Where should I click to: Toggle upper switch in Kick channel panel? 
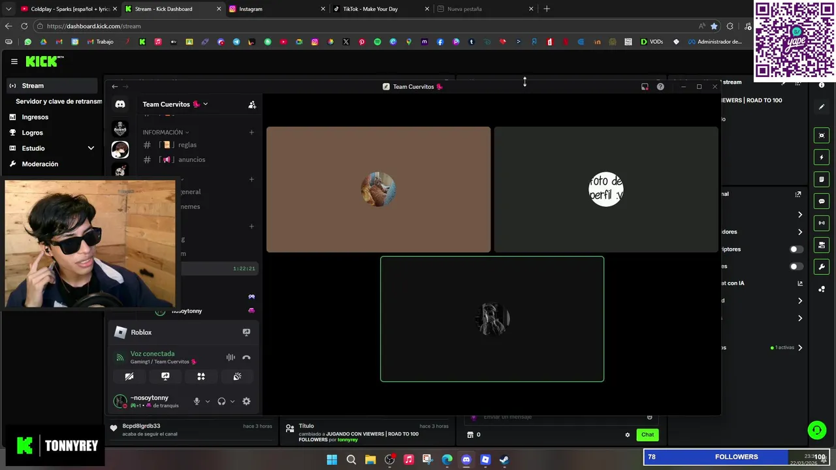click(x=796, y=249)
